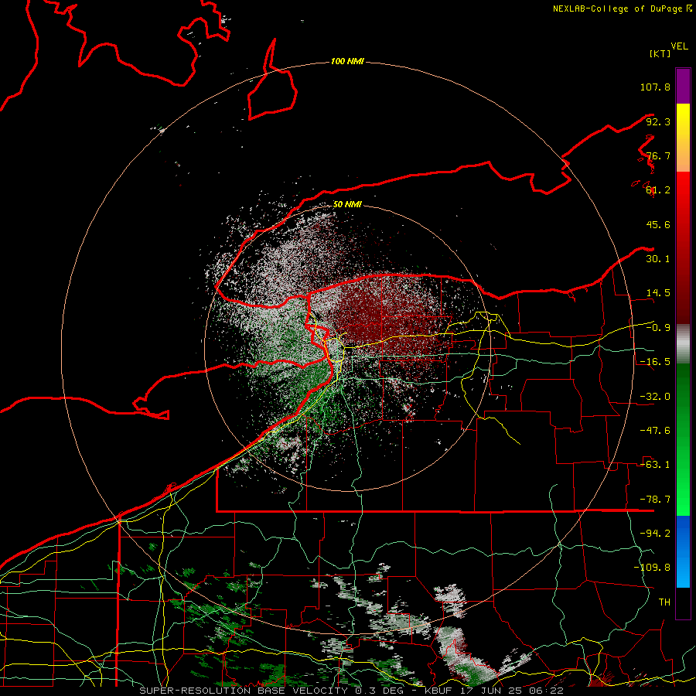
Task: Click the VEL legend title
Action: [x=679, y=46]
